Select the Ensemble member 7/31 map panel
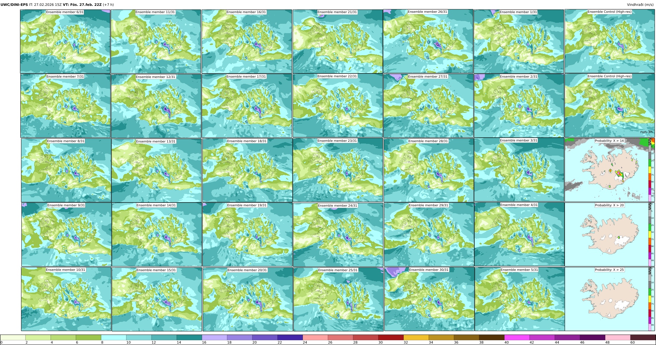The image size is (656, 345). point(65,106)
